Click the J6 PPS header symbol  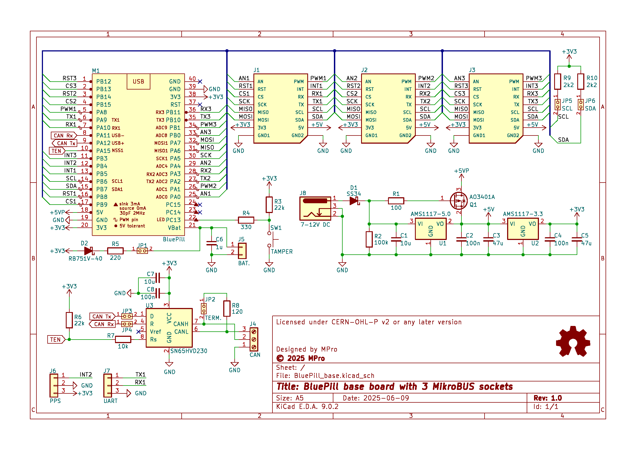pos(54,386)
